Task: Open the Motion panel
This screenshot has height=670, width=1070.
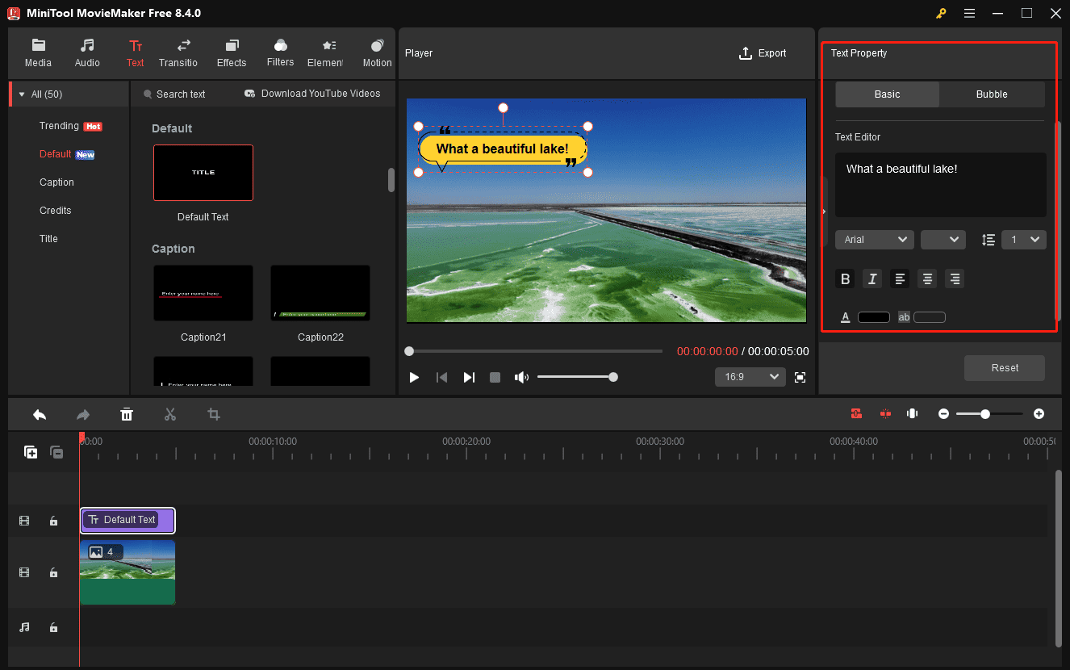Action: tap(376, 53)
